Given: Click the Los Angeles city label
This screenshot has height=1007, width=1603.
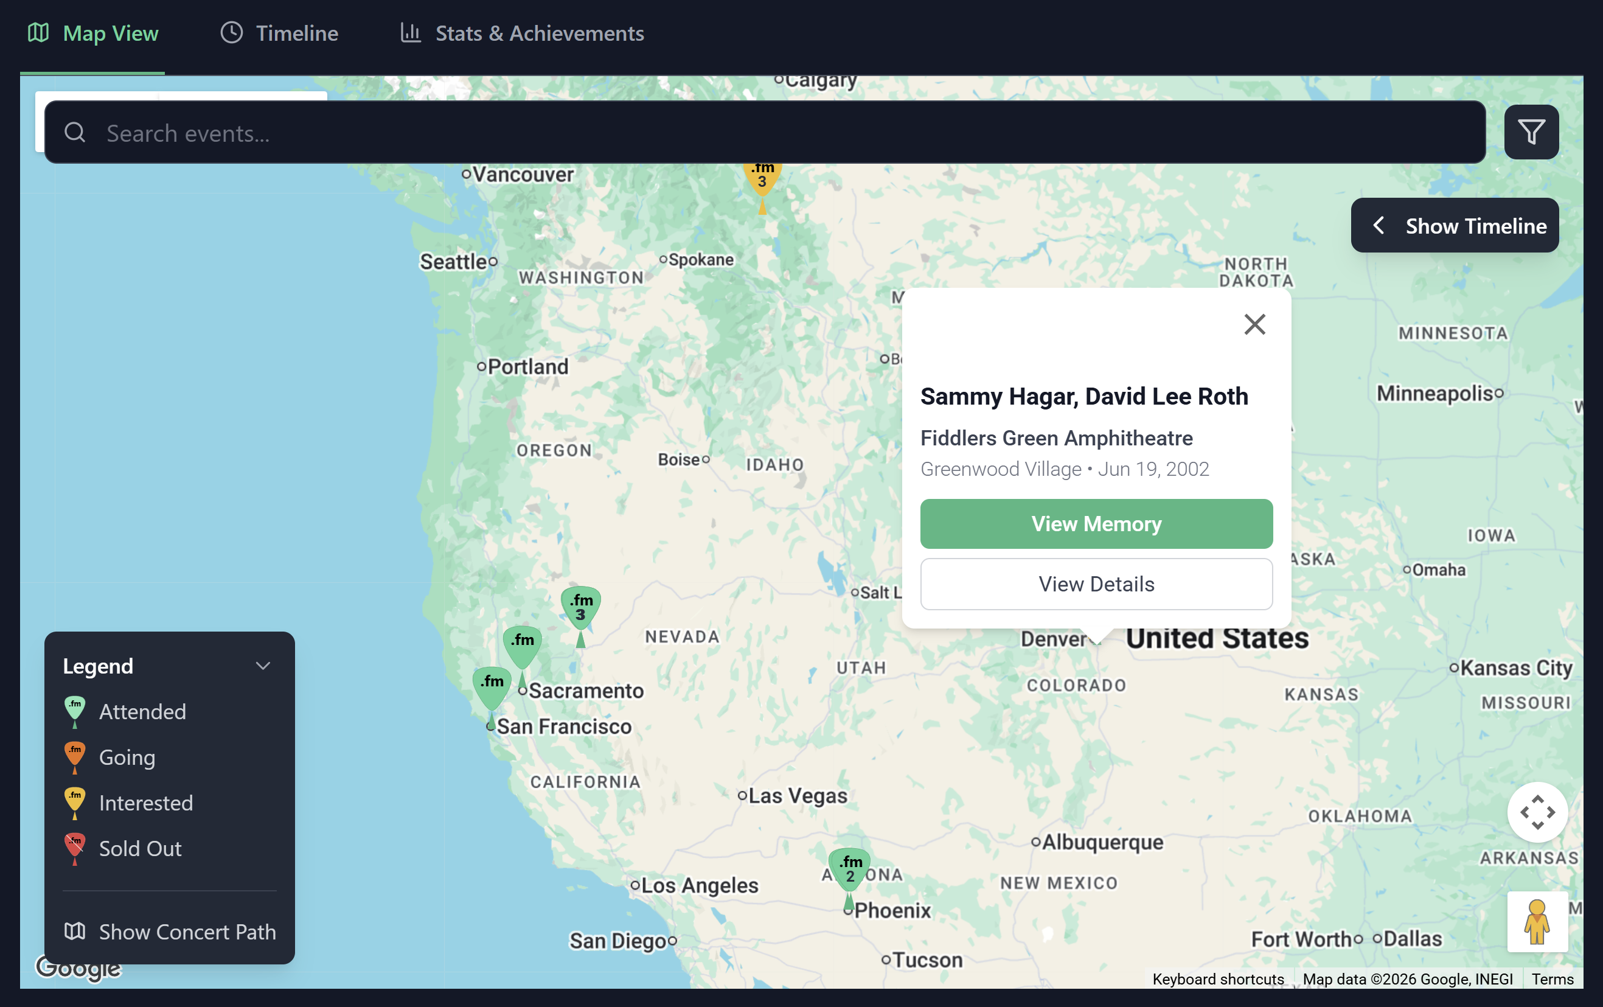Looking at the screenshot, I should 699,885.
